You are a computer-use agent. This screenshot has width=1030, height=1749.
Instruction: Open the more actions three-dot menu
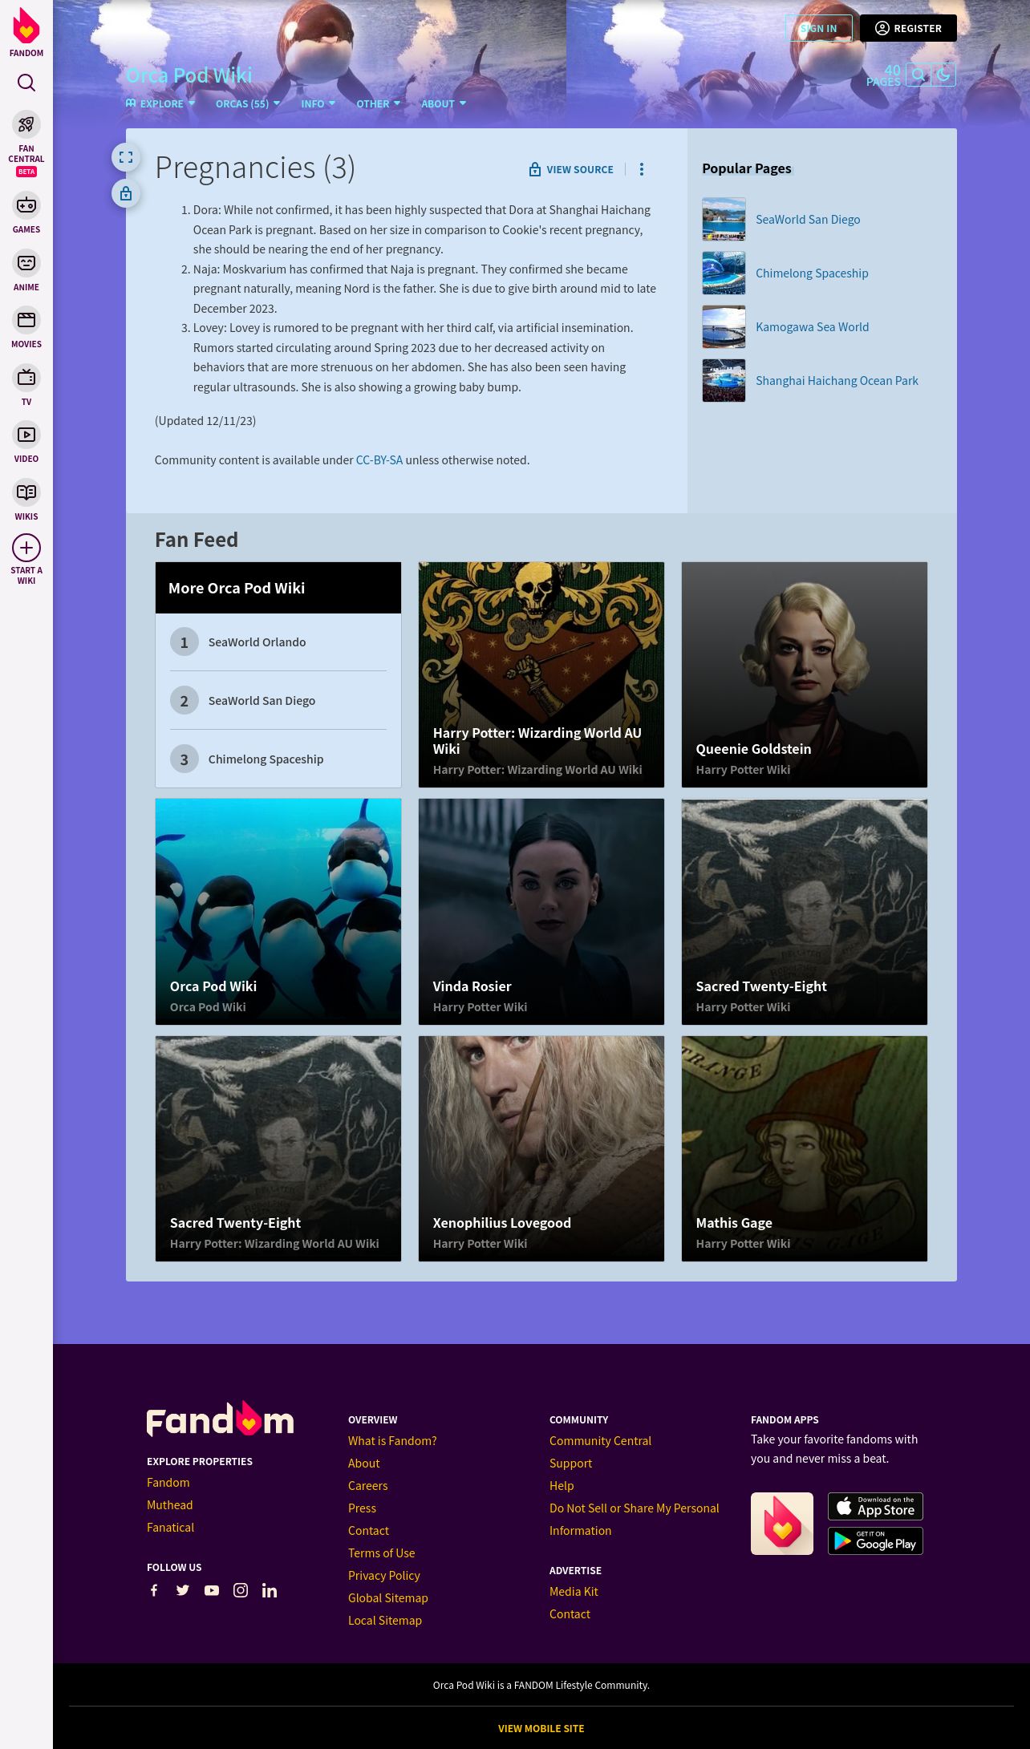coord(641,169)
